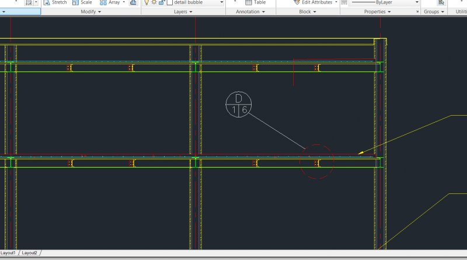Expand the Layers panel
Image resolution: width=467 pixels, height=260 pixels.
click(183, 12)
